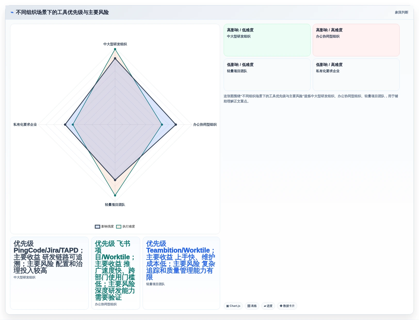
Task: Click the 象限判断 label in header
Action: (x=401, y=12)
